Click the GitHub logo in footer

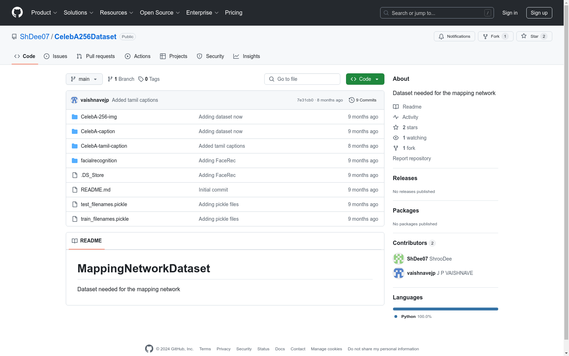pyautogui.click(x=149, y=349)
